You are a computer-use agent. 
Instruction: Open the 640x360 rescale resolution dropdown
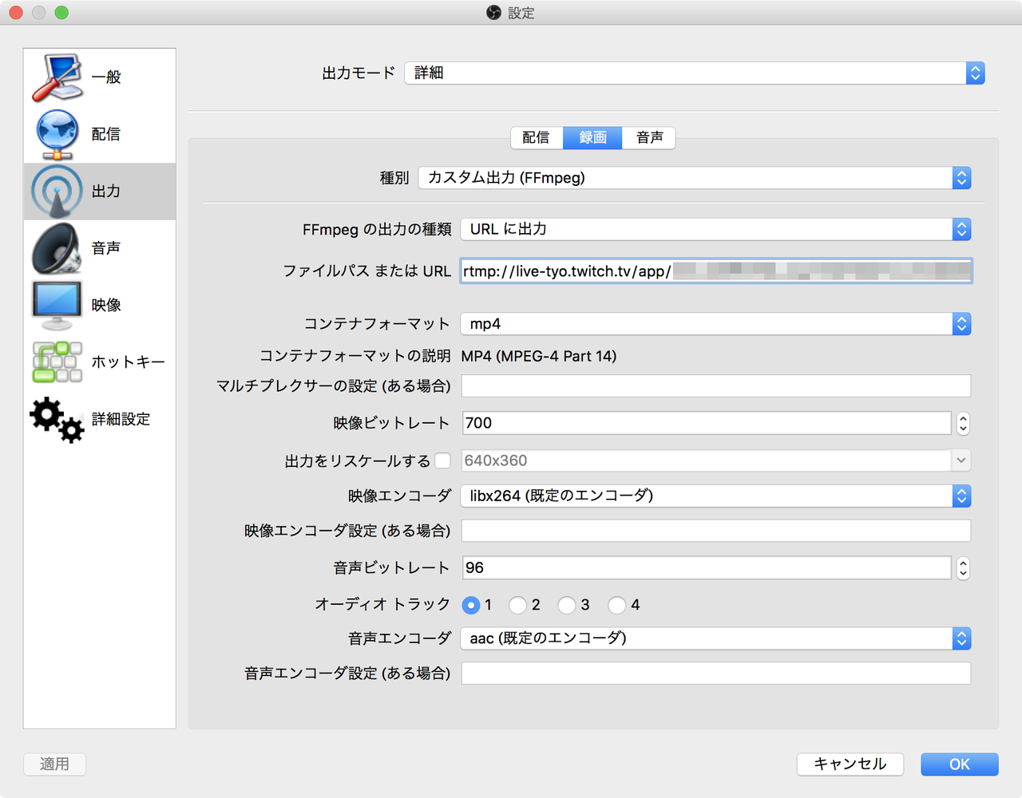pyautogui.click(x=716, y=460)
